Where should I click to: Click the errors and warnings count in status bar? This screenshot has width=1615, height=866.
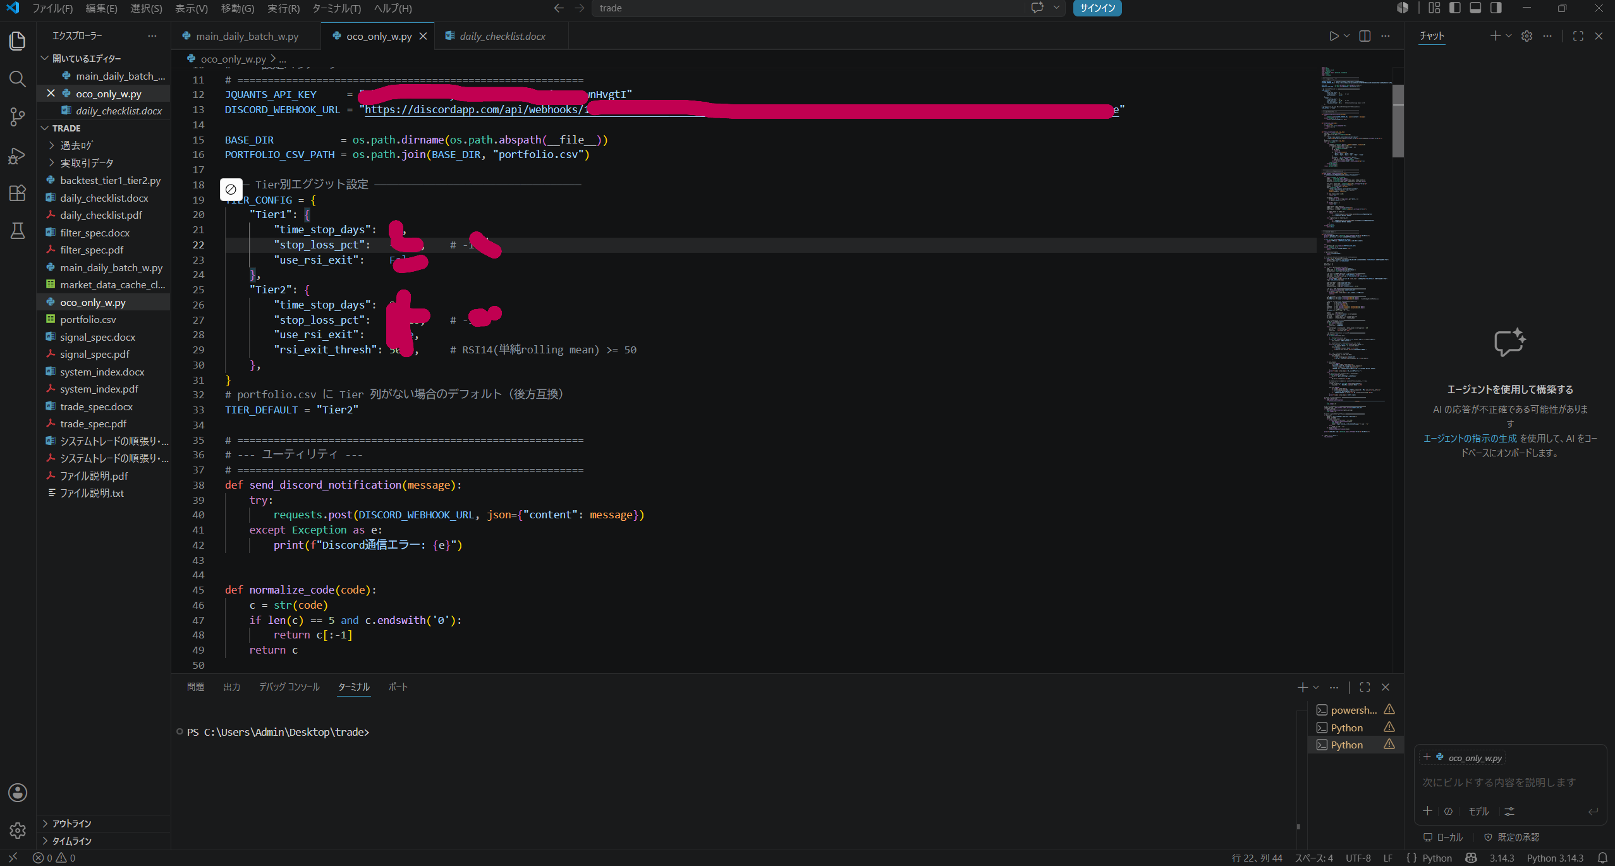54,858
